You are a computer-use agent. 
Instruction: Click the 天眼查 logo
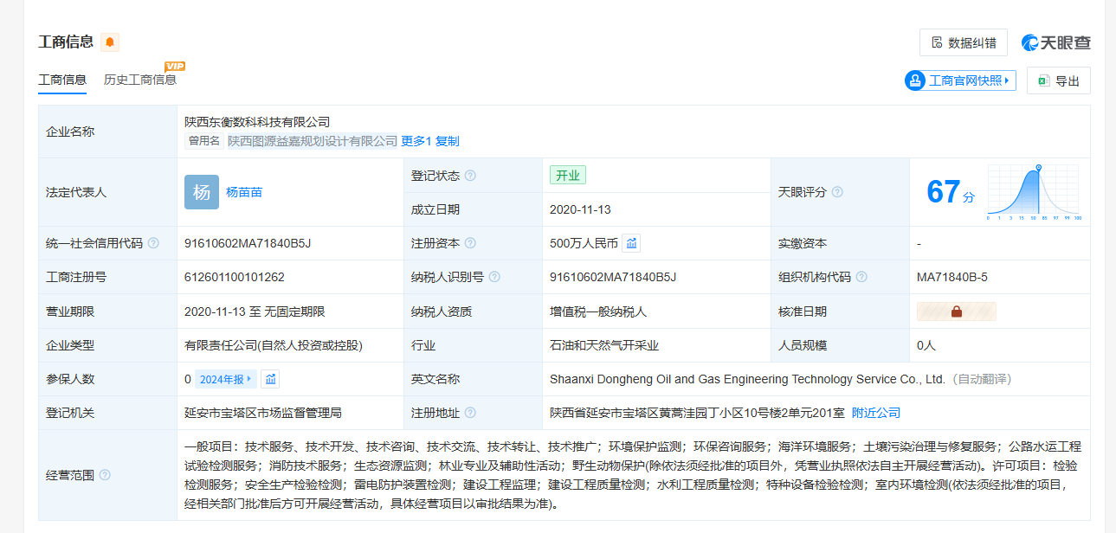click(x=1055, y=42)
